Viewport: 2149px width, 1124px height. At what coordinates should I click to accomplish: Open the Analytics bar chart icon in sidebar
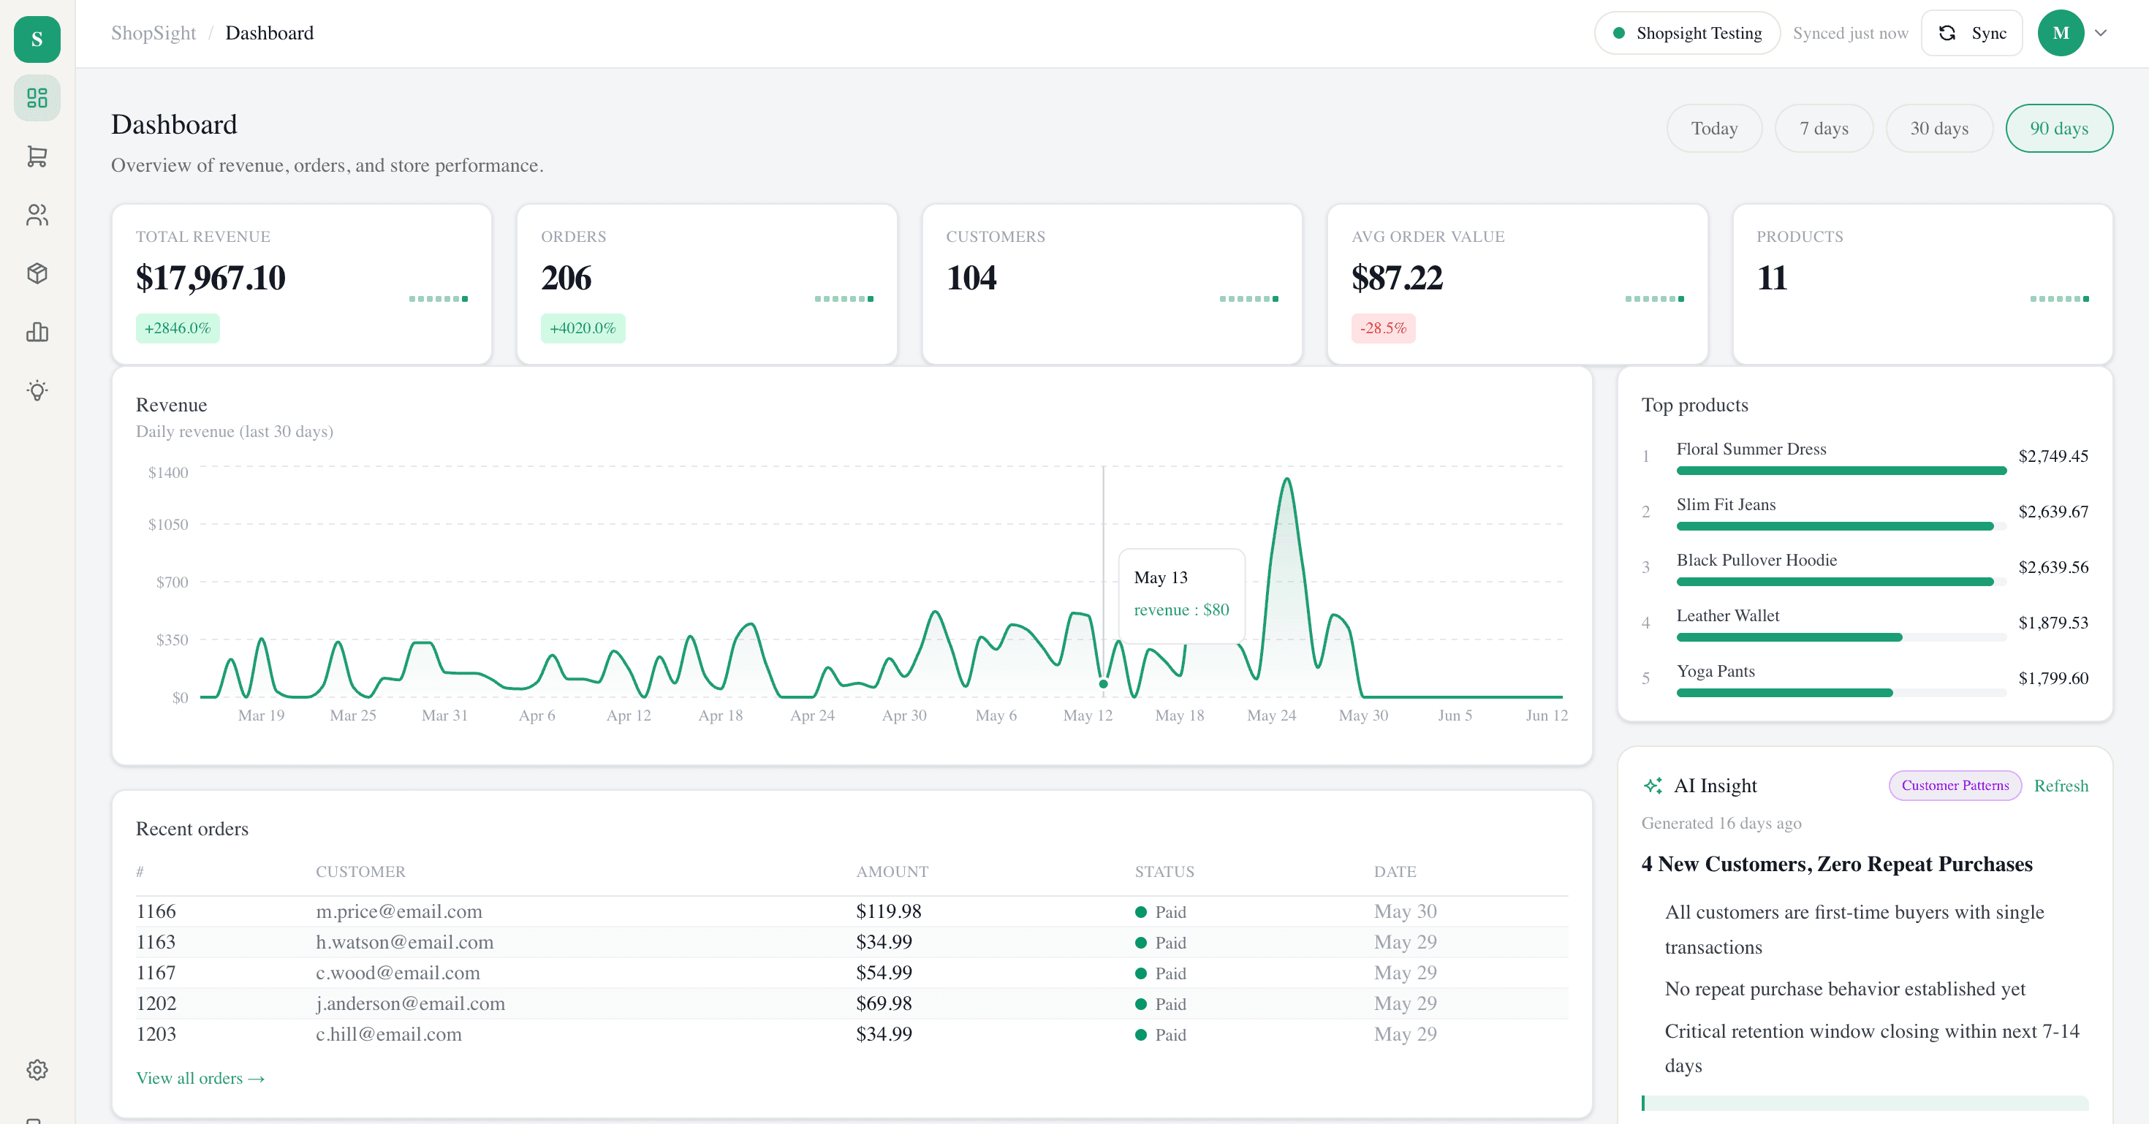click(x=37, y=332)
